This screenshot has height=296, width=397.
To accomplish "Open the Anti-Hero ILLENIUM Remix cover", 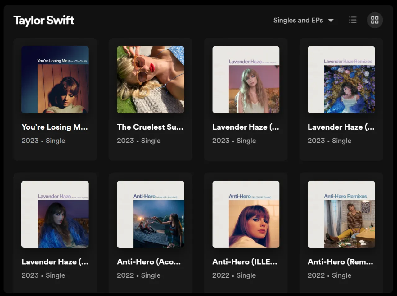I will pyautogui.click(x=246, y=215).
